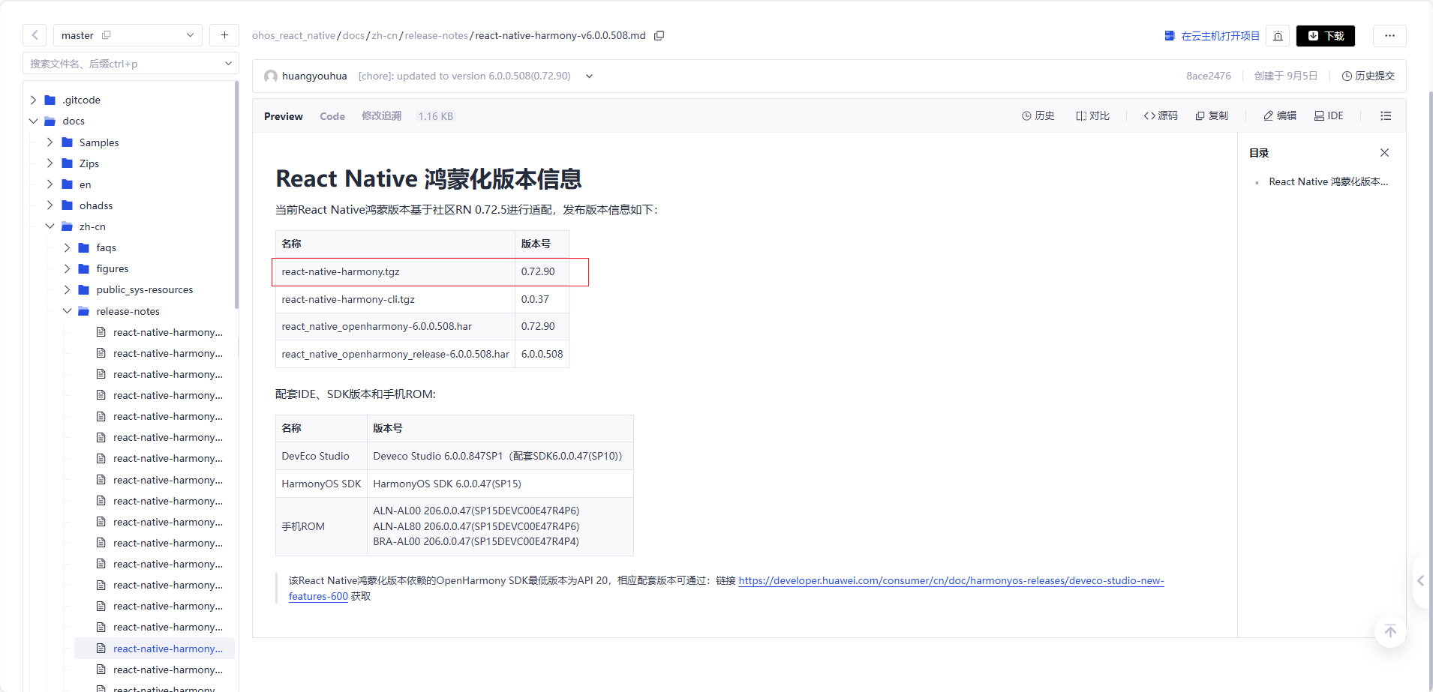Jump to React Native heading in contents
This screenshot has width=1433, height=692.
pyautogui.click(x=1328, y=181)
